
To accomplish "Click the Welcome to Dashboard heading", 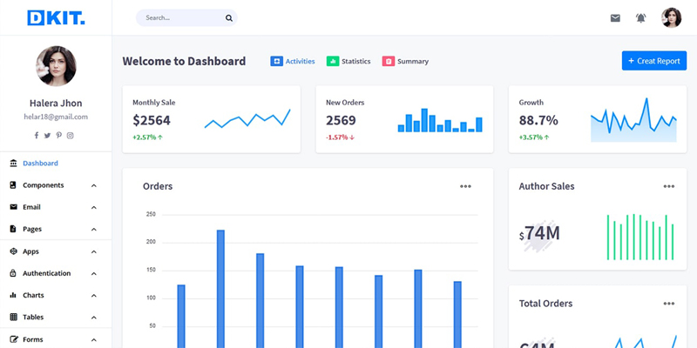I will [184, 61].
